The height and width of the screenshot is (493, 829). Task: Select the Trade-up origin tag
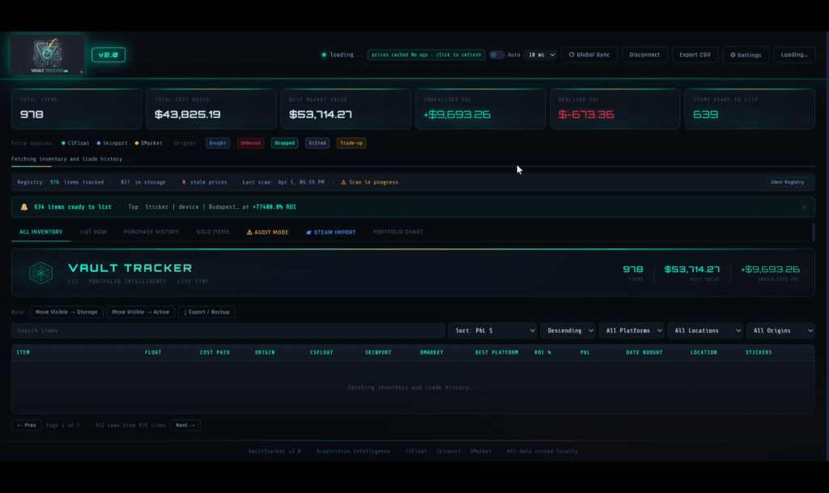(351, 143)
